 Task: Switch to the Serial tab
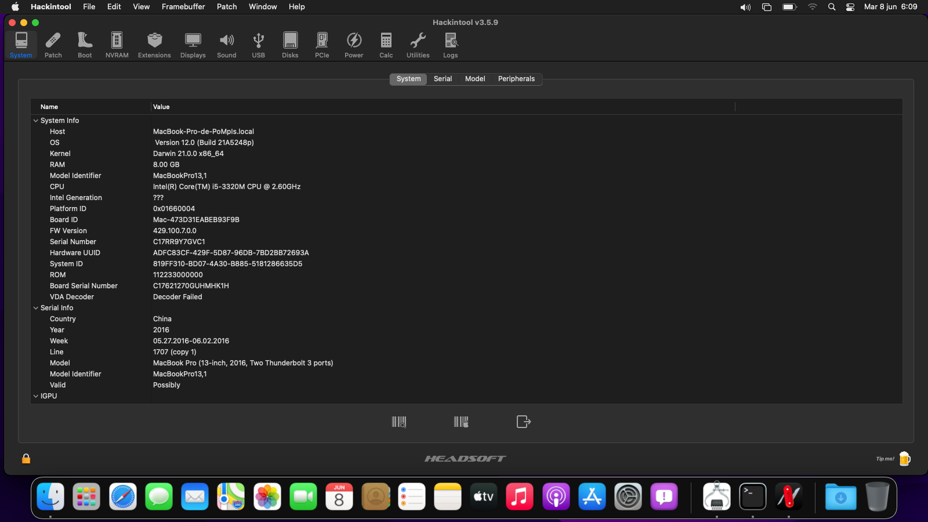coord(443,79)
